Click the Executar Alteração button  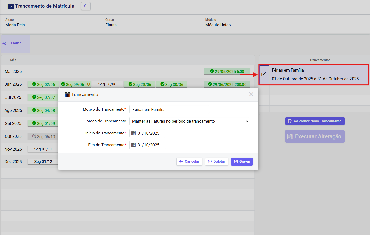(x=315, y=136)
